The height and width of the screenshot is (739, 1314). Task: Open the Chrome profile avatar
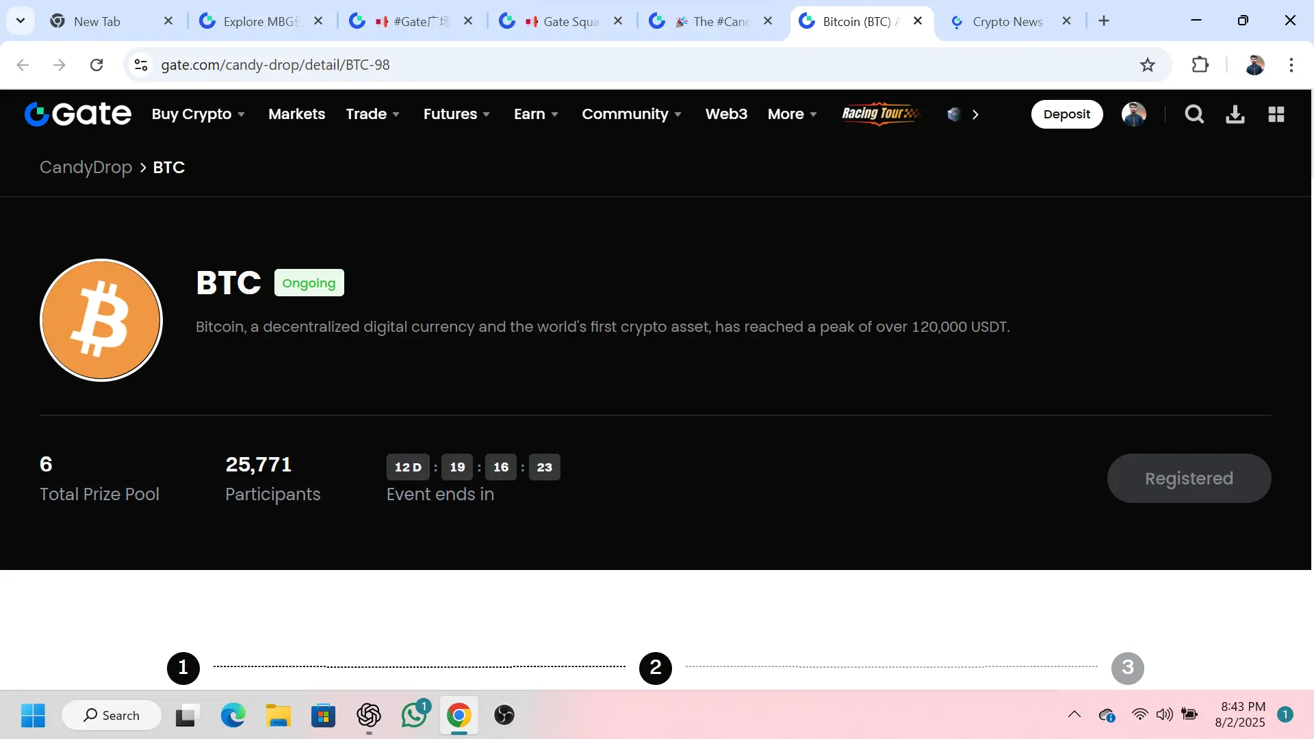[1254, 65]
